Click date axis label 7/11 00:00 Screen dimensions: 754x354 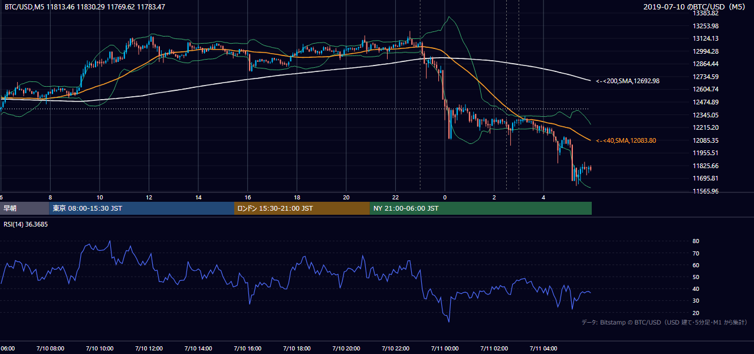tap(445, 349)
